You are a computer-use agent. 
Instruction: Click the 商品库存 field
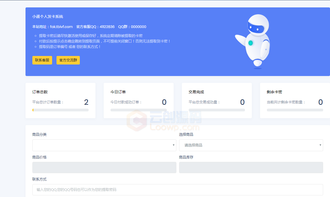[x=251, y=167]
